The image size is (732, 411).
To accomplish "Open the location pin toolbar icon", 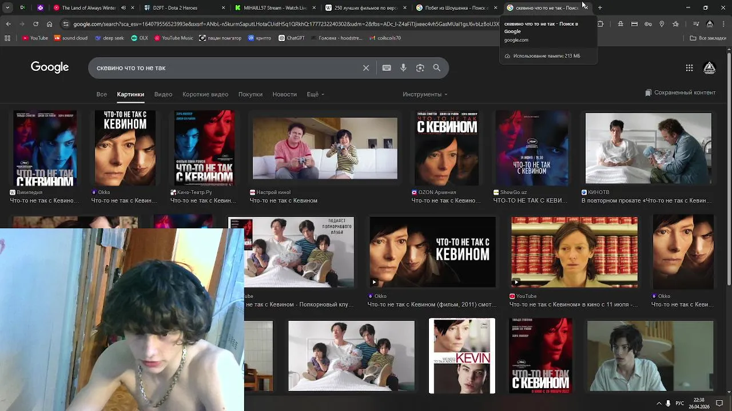I will tap(662, 24).
